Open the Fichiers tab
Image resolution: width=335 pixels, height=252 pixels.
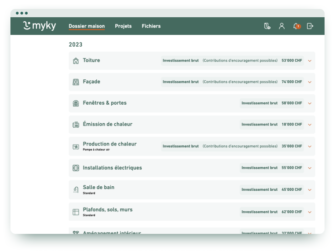click(x=151, y=26)
